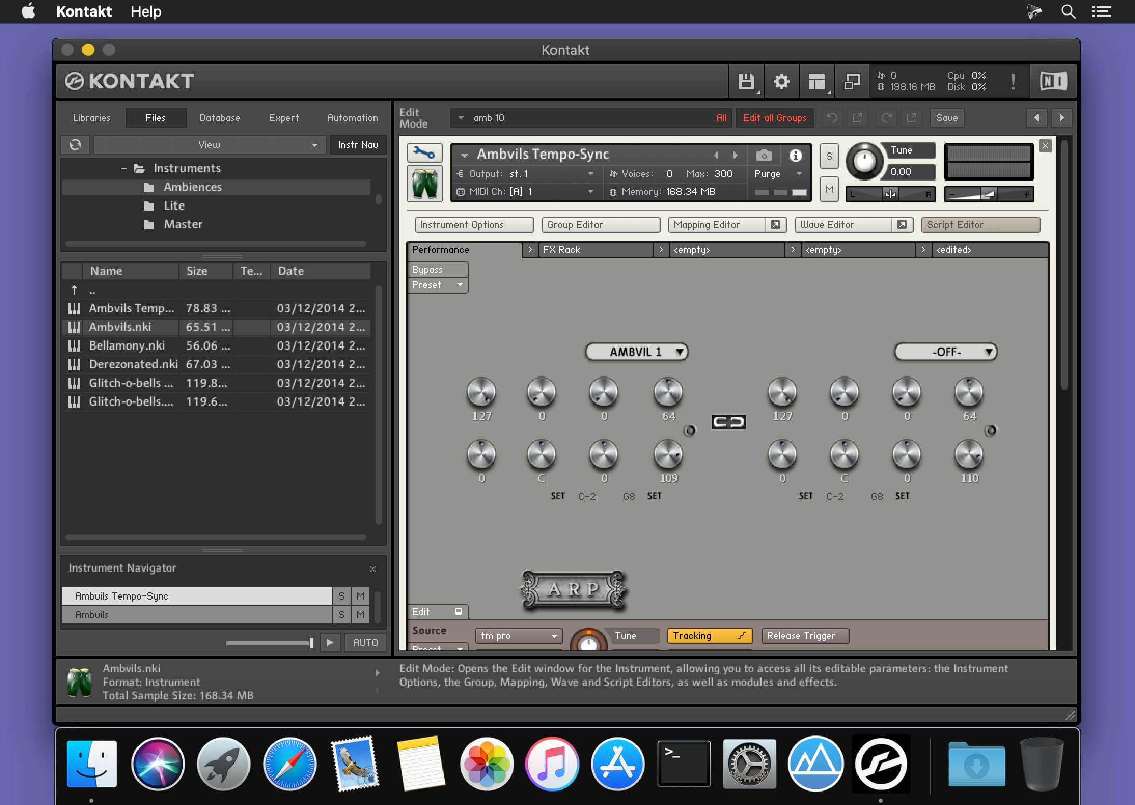
Task: Open the Purge dropdown menu
Action: point(778,174)
